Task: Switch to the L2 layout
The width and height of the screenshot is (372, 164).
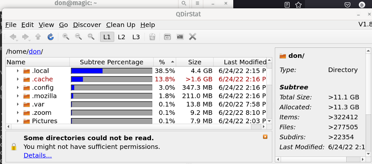Action: 122,37
